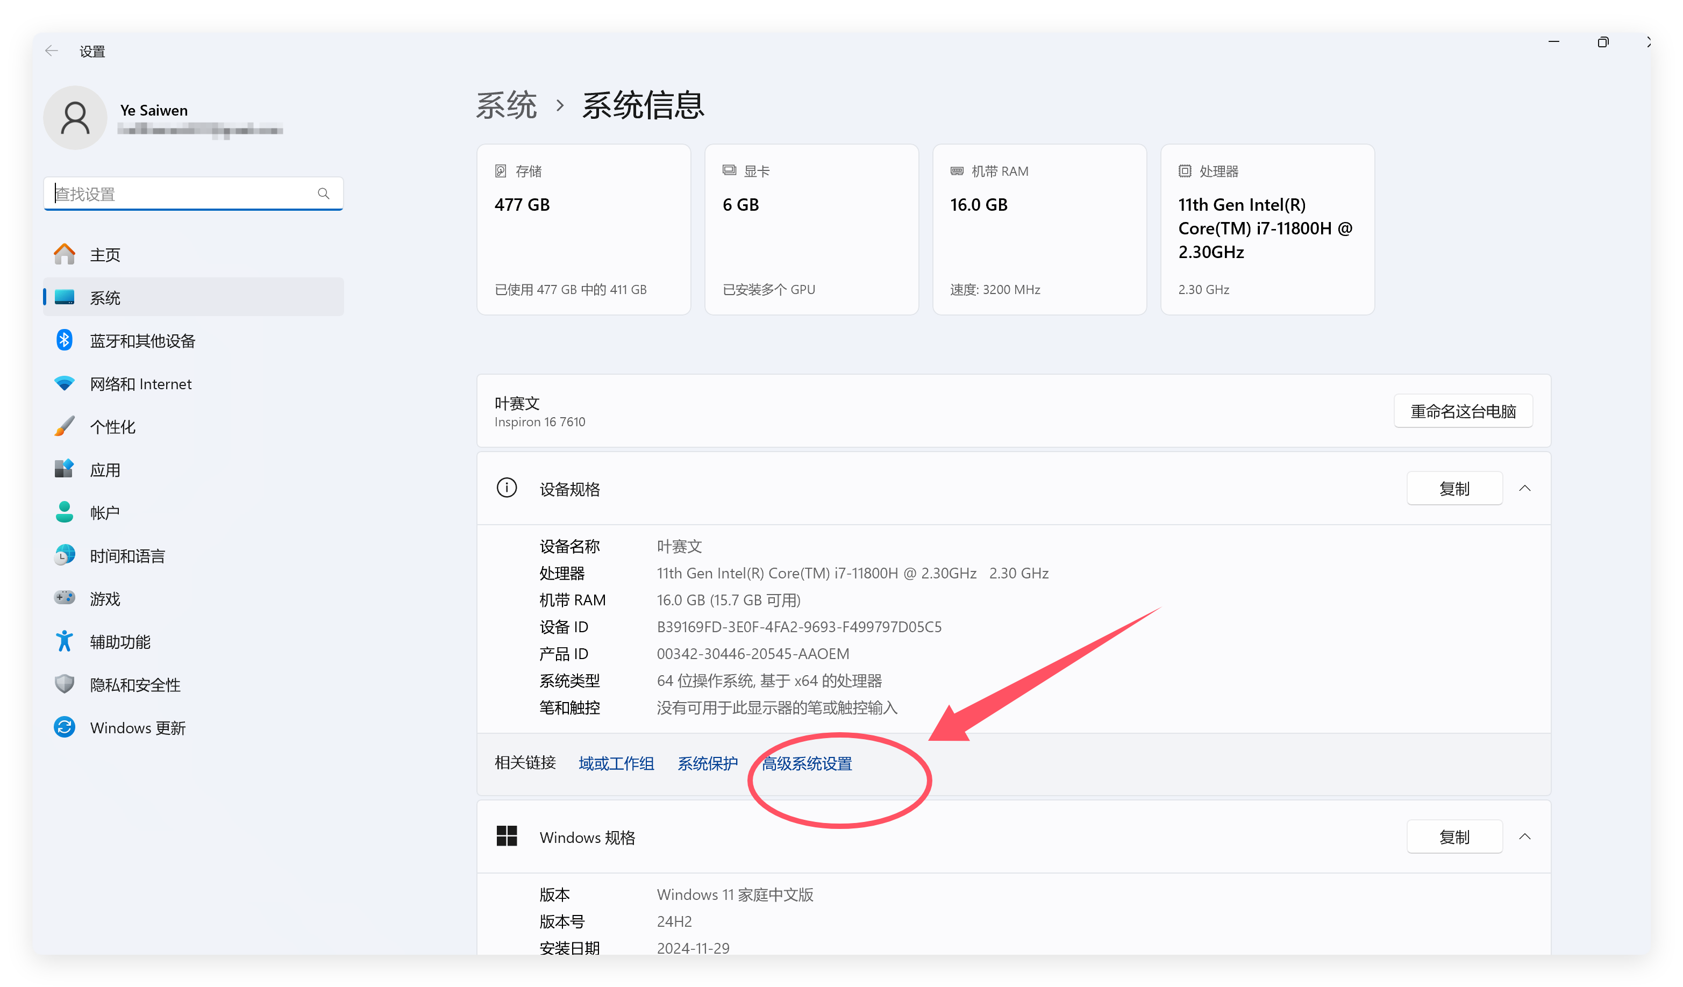Restore down the 设置 window
Viewport: 1683px width, 987px height.
(1603, 42)
